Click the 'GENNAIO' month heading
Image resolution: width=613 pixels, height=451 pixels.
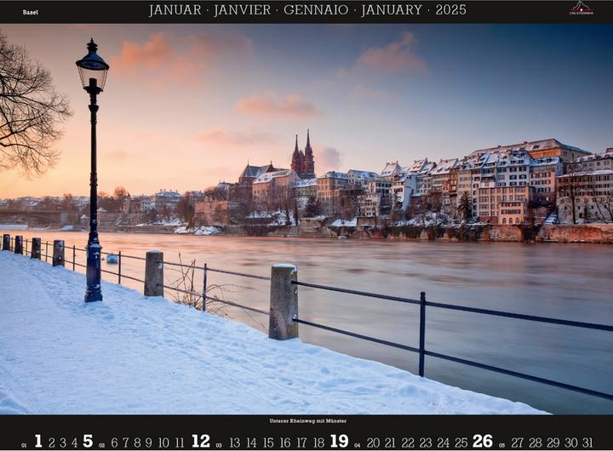[316, 9]
